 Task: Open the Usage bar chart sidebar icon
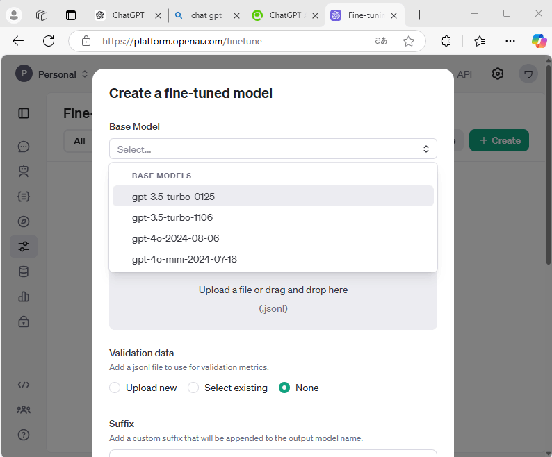pyautogui.click(x=24, y=297)
